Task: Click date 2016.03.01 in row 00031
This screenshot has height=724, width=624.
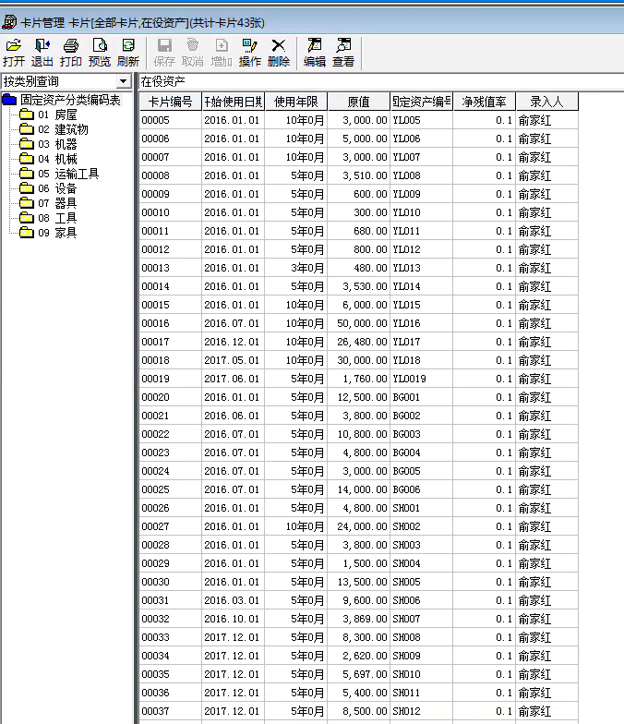Action: [x=234, y=600]
